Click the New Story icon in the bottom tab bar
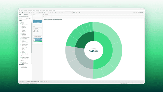The image size is (163, 92). coord(49,82)
